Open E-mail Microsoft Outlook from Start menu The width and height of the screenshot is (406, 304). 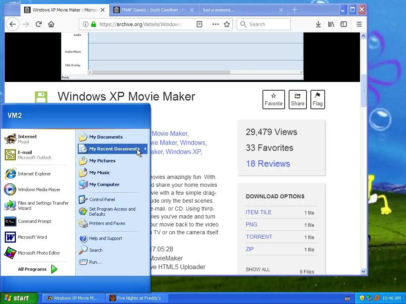[x=38, y=155]
